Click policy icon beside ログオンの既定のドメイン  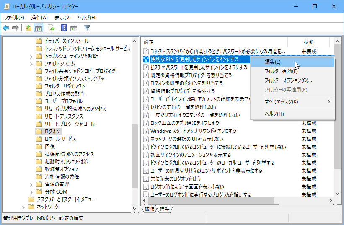tap(146, 83)
